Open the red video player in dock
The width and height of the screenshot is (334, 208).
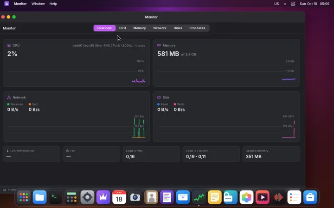(x=262, y=197)
